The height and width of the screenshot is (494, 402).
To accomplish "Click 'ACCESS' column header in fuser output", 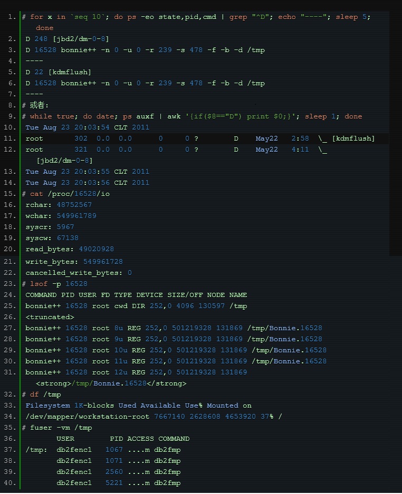I will 140,439.
